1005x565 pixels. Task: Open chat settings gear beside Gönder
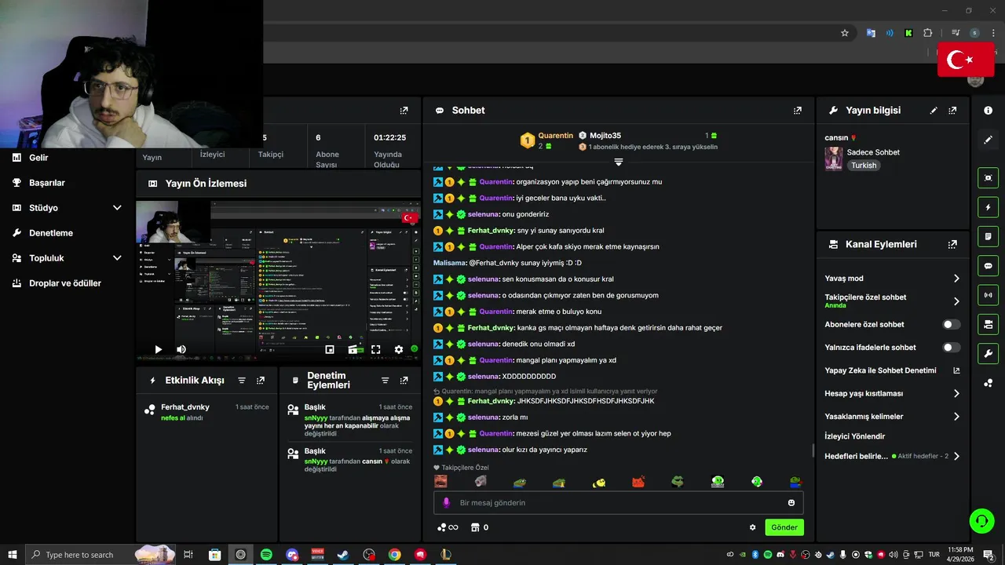(752, 527)
